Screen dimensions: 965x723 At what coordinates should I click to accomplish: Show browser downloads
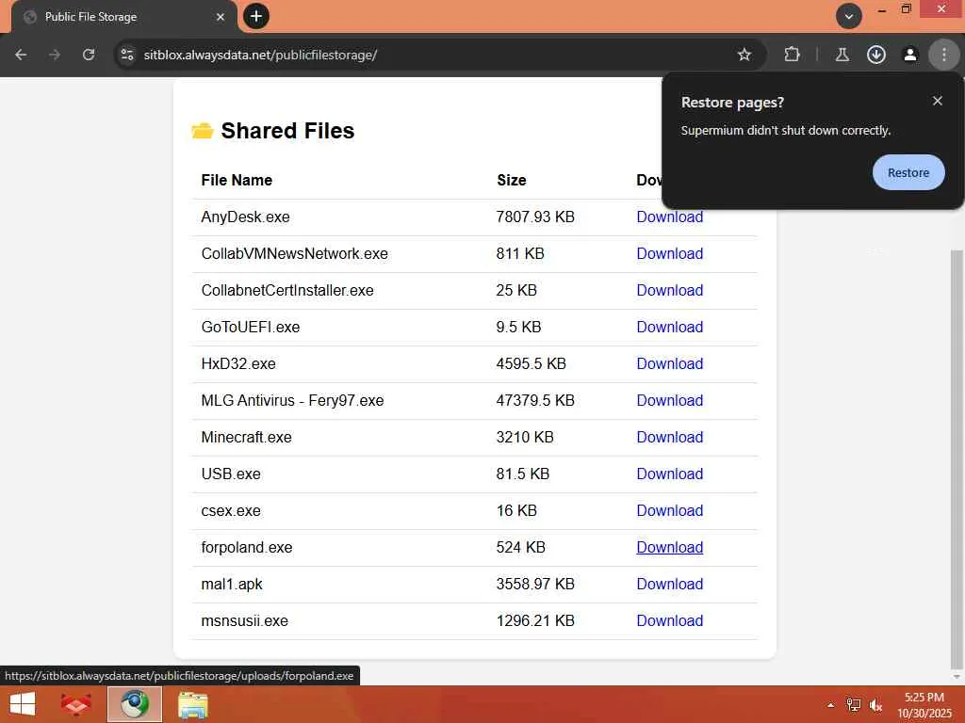[876, 55]
